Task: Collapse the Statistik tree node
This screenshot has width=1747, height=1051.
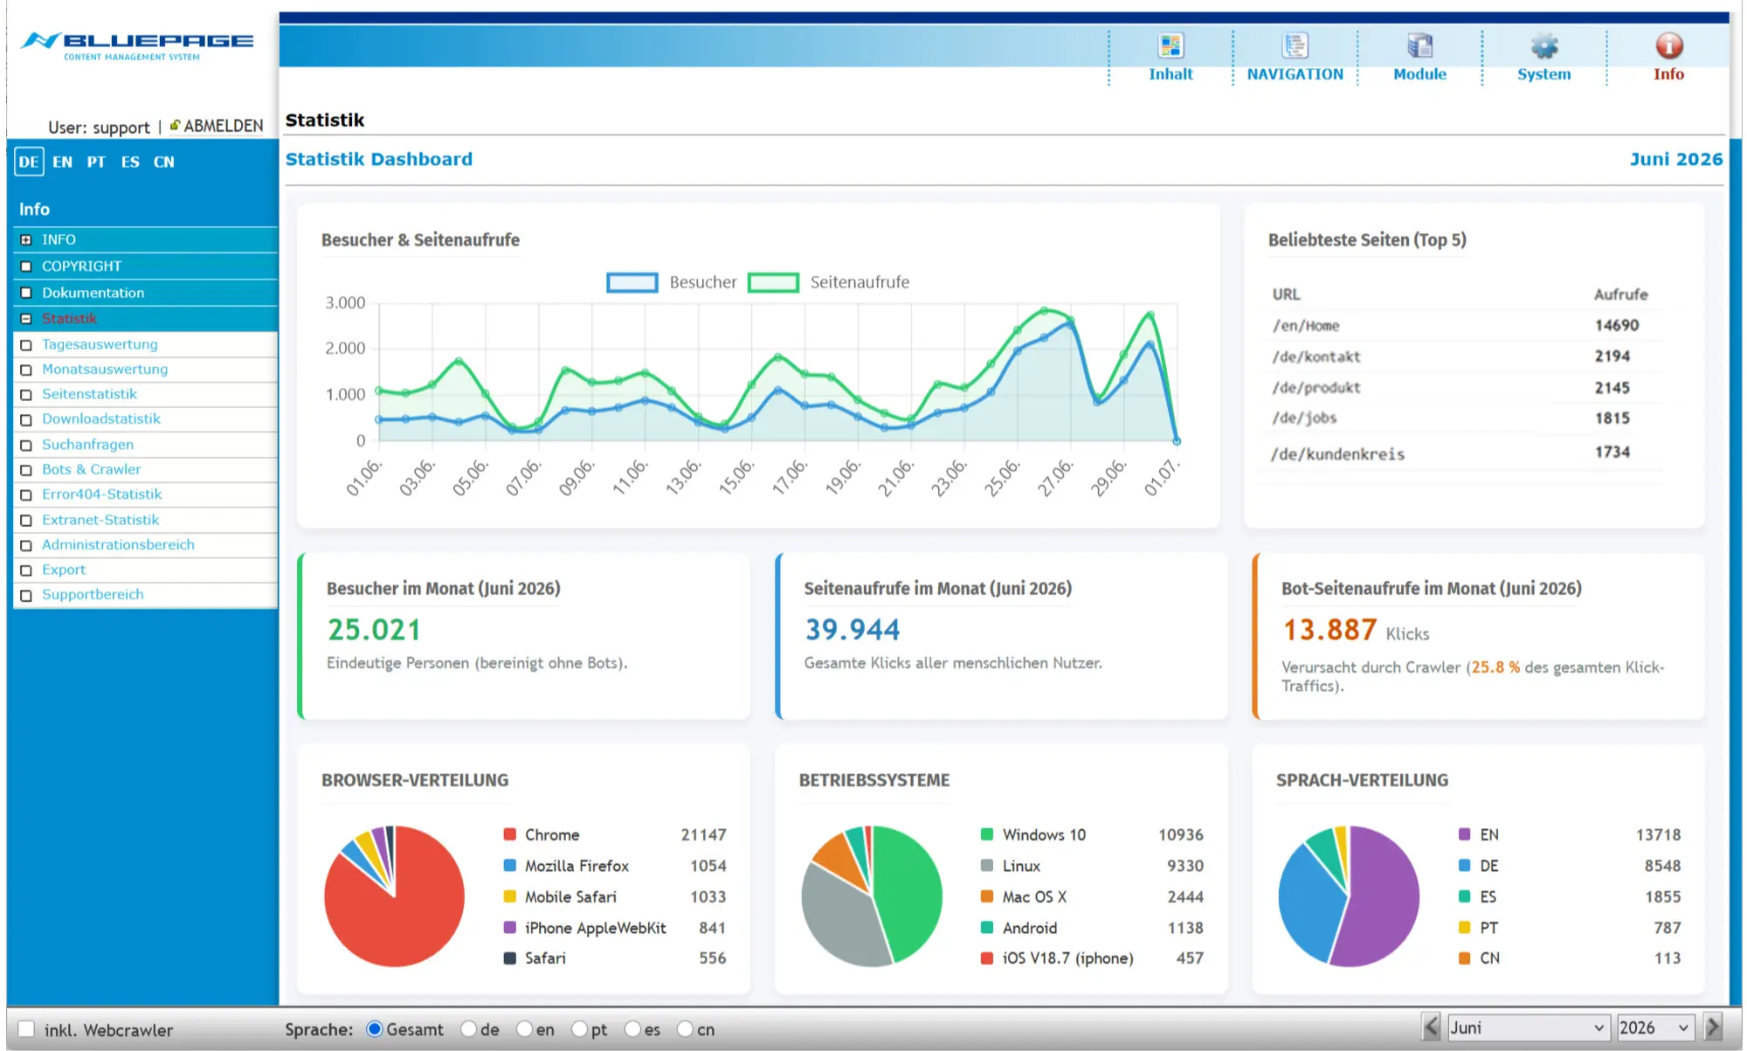Action: click(x=26, y=319)
